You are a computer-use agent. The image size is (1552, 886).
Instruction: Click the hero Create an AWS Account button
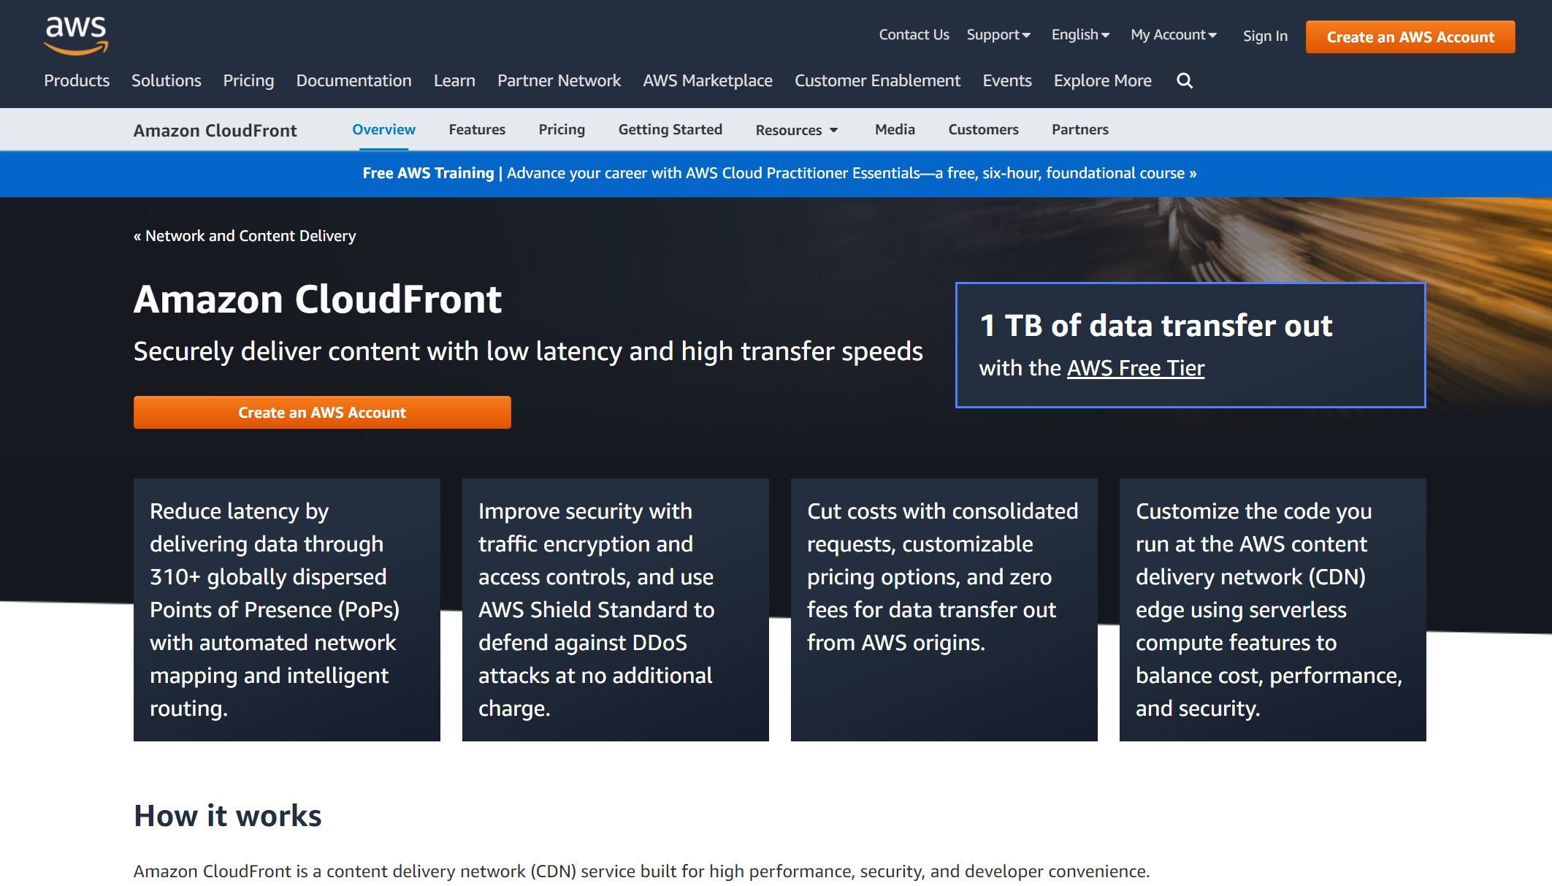tap(322, 413)
